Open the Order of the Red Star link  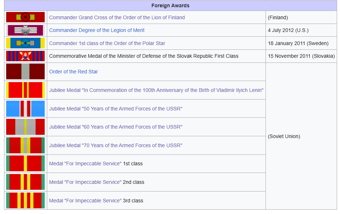[73, 72]
